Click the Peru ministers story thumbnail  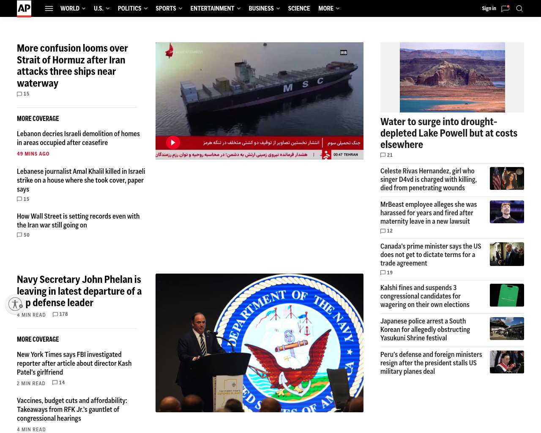(507, 362)
